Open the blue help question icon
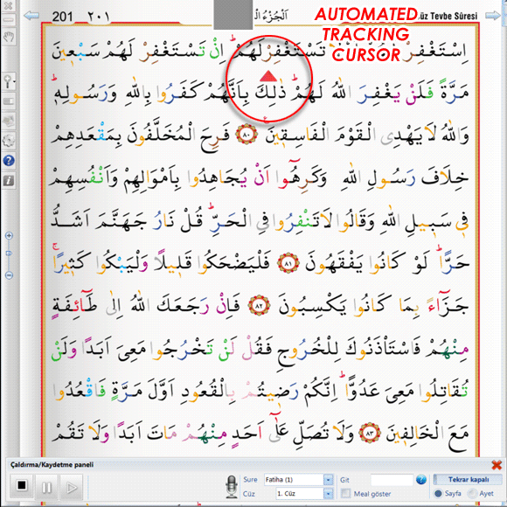 [x=9, y=160]
